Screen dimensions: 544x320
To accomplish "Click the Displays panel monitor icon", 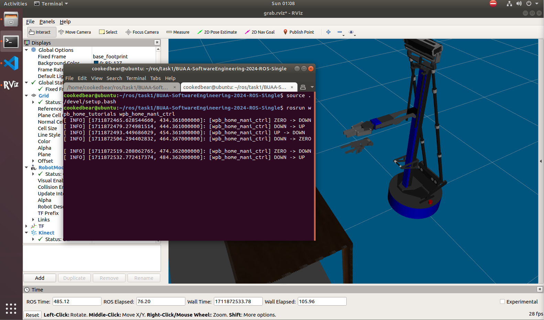I will point(27,43).
